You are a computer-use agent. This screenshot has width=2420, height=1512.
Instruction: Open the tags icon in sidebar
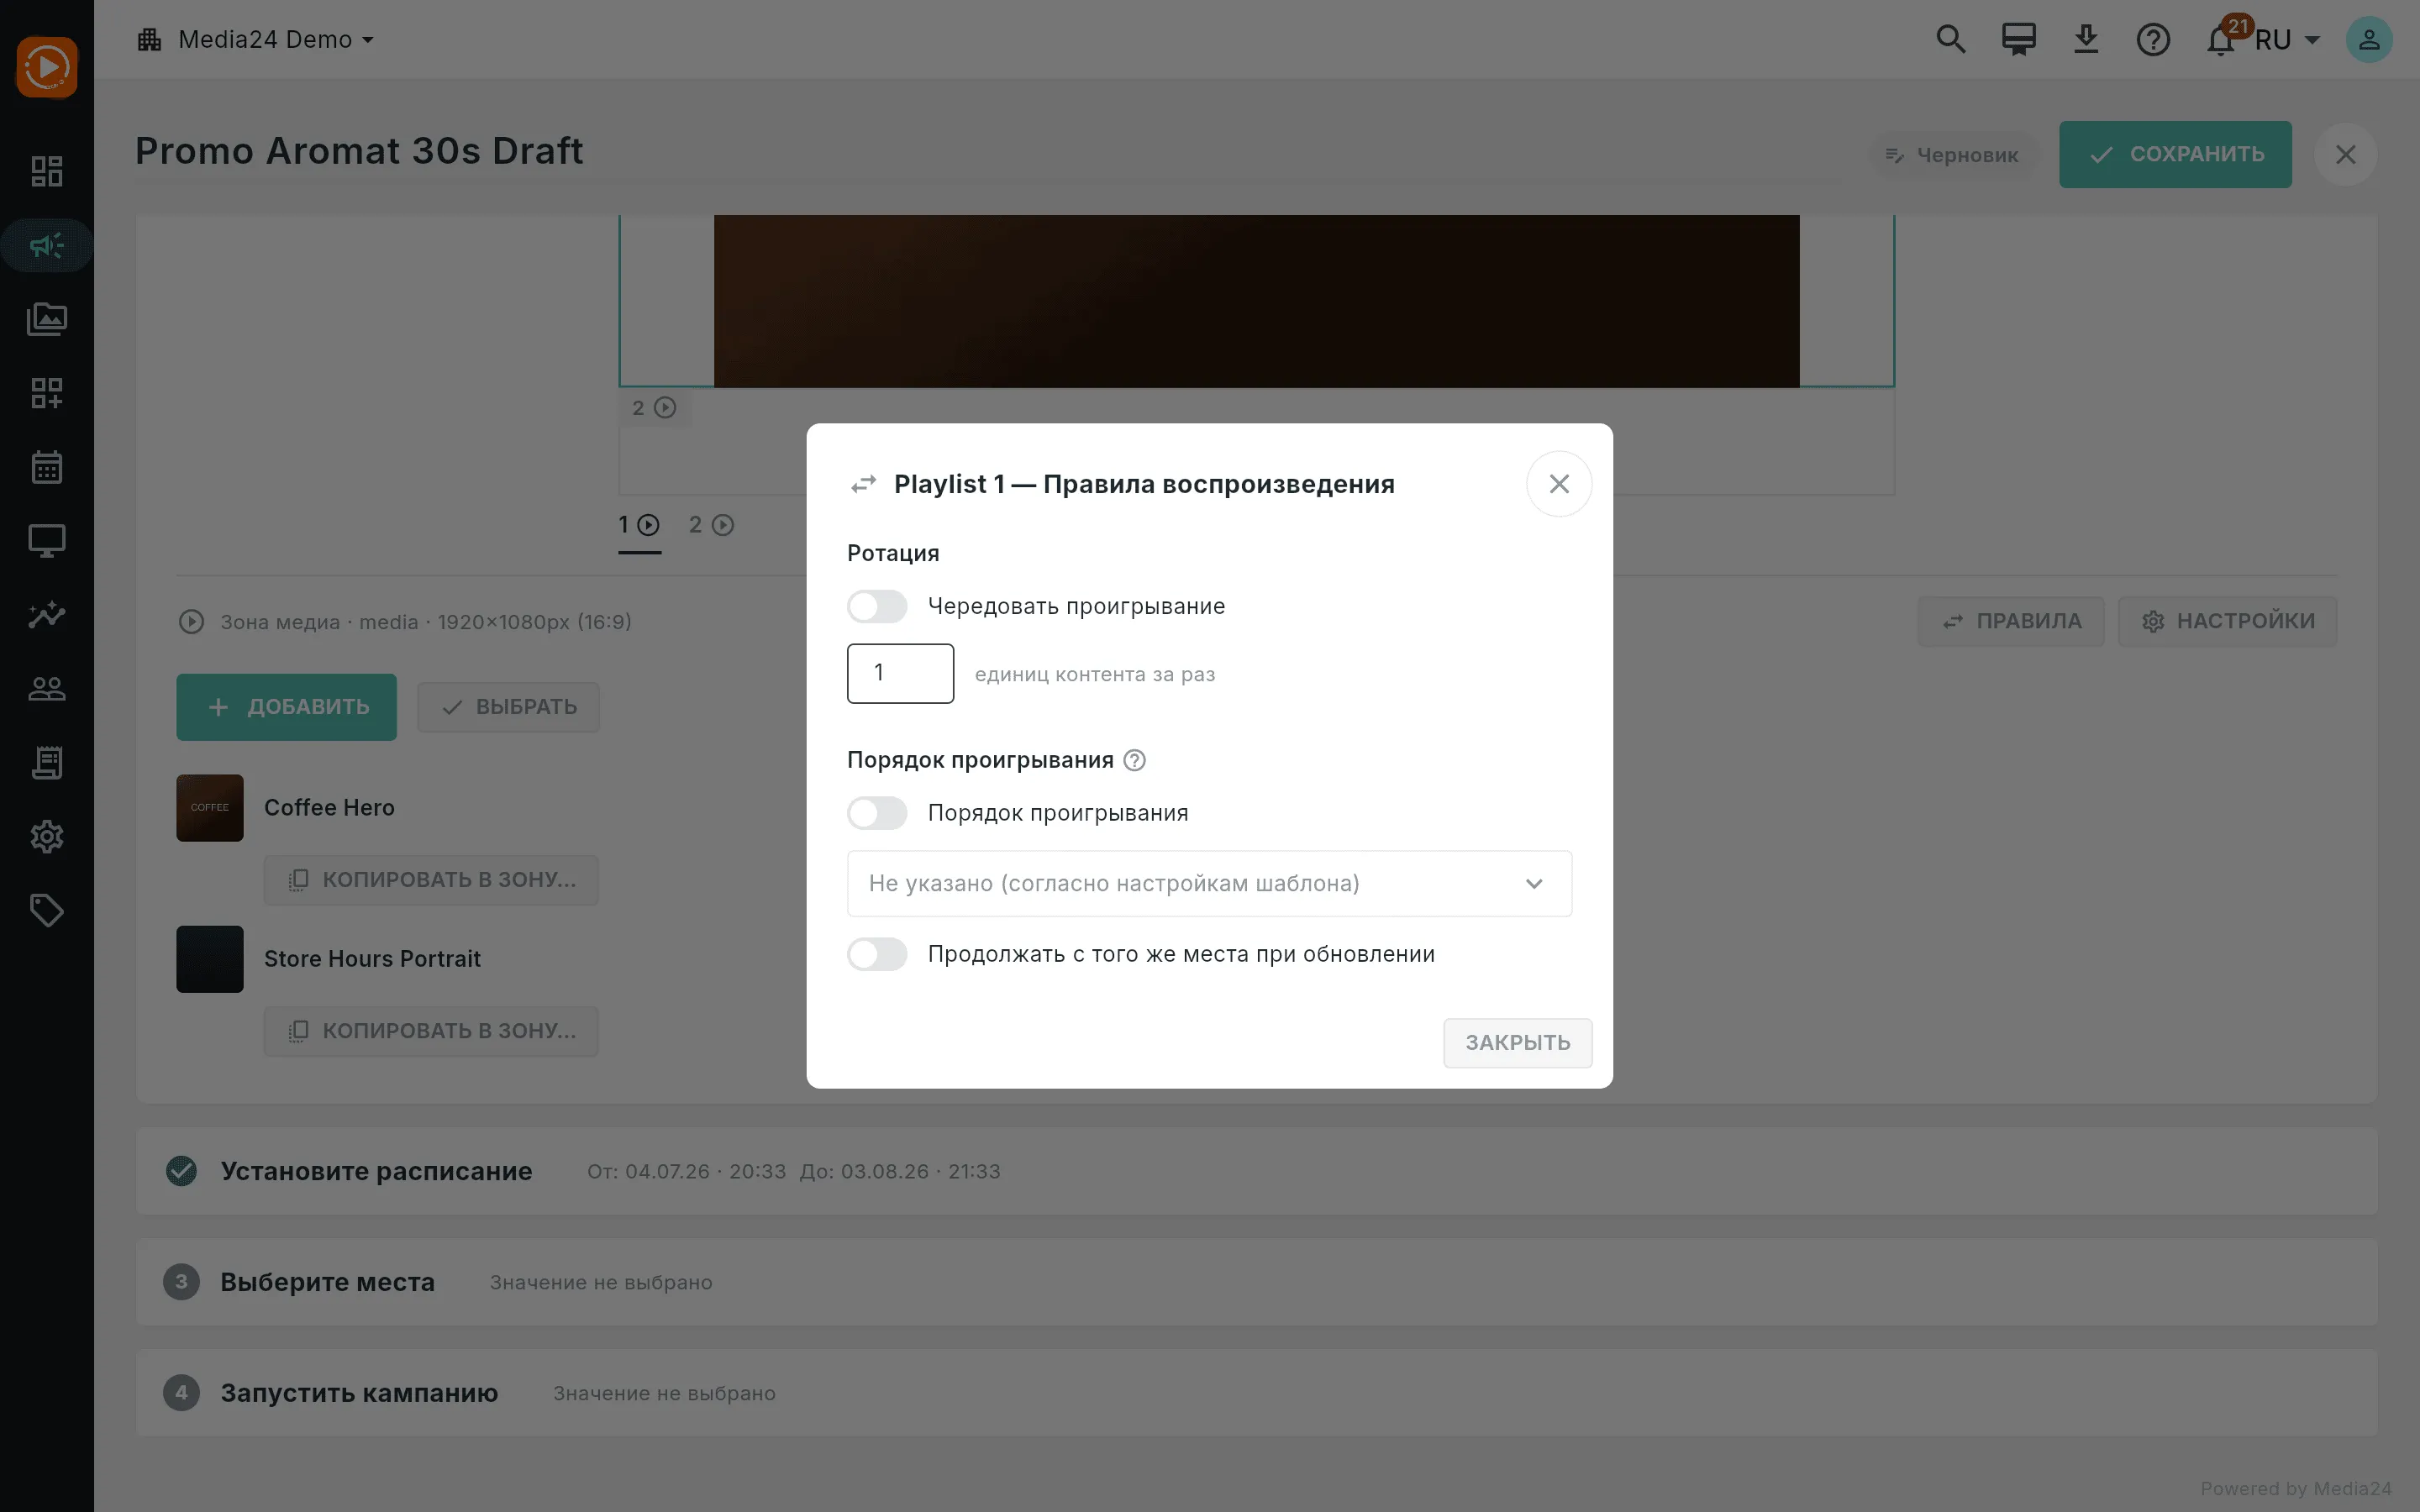46,910
